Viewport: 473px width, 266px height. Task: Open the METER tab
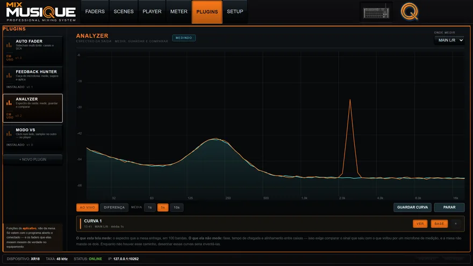coord(178,12)
